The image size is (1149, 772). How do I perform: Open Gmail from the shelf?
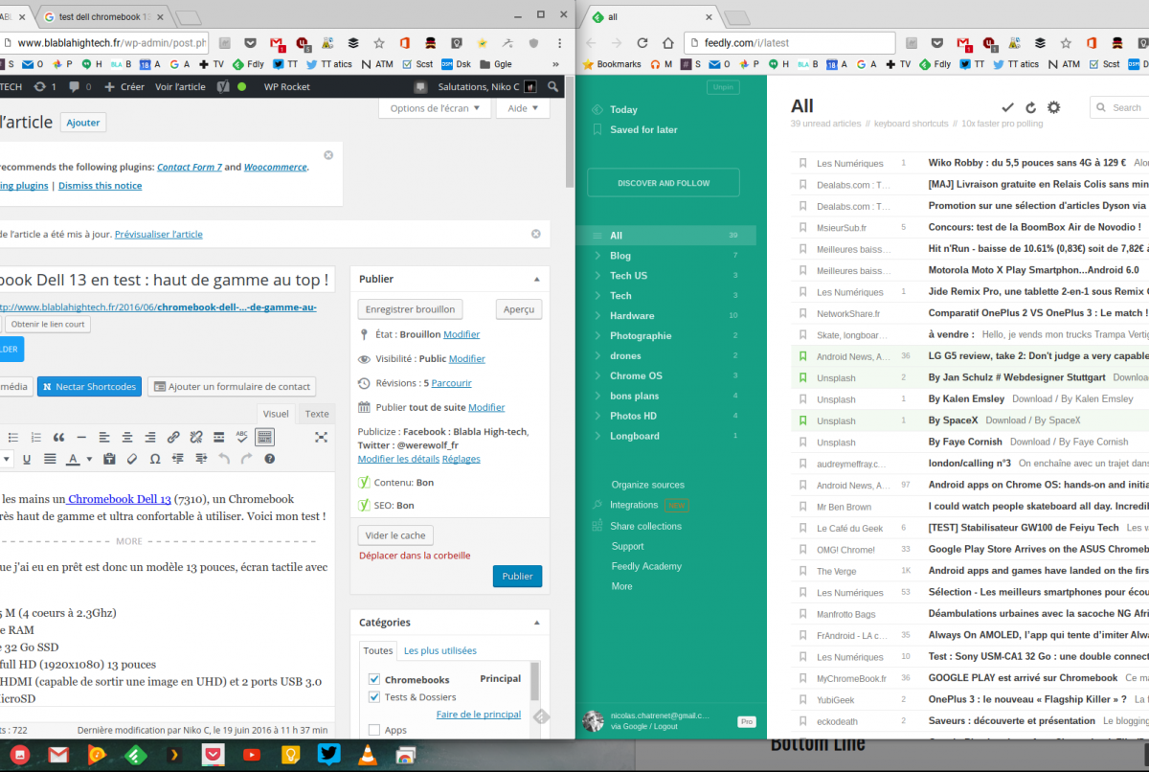click(x=58, y=755)
